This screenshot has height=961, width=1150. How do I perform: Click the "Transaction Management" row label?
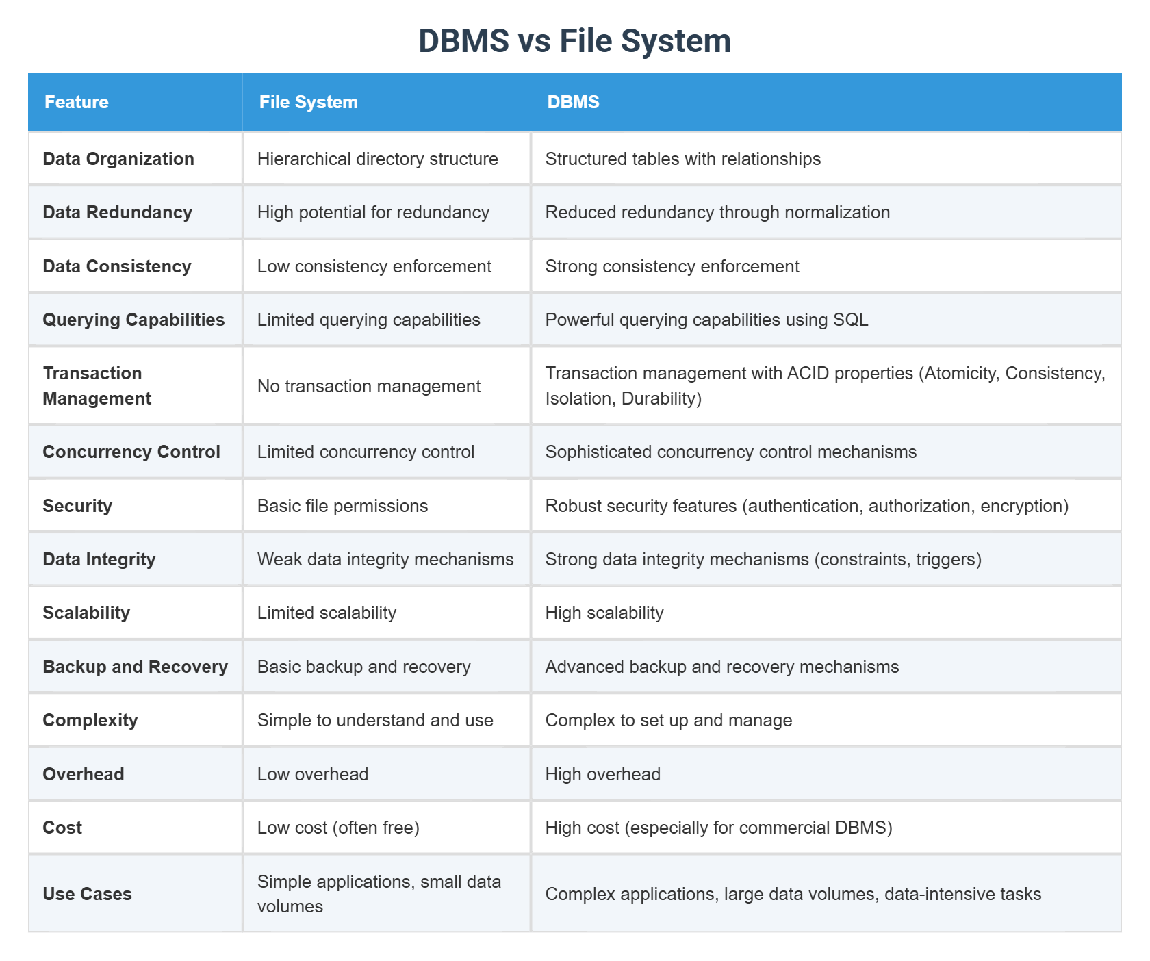(136, 386)
